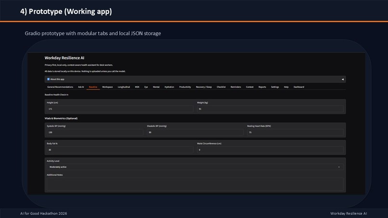The image size is (388, 218).
Task: Switch to the Recovery / Sleep tab
Action: 204,87
